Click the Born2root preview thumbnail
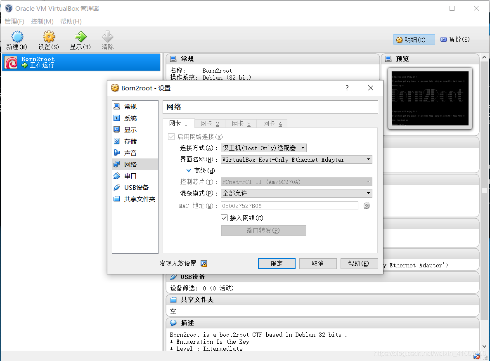This screenshot has height=361, width=490. 430,99
